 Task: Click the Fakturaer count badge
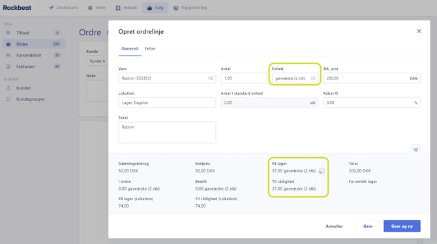coord(57,67)
